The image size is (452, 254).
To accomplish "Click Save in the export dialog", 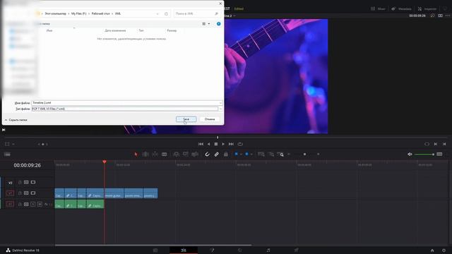I will pos(186,119).
